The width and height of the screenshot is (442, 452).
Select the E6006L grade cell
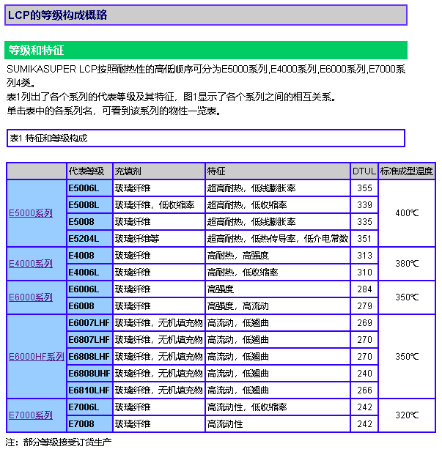point(89,289)
